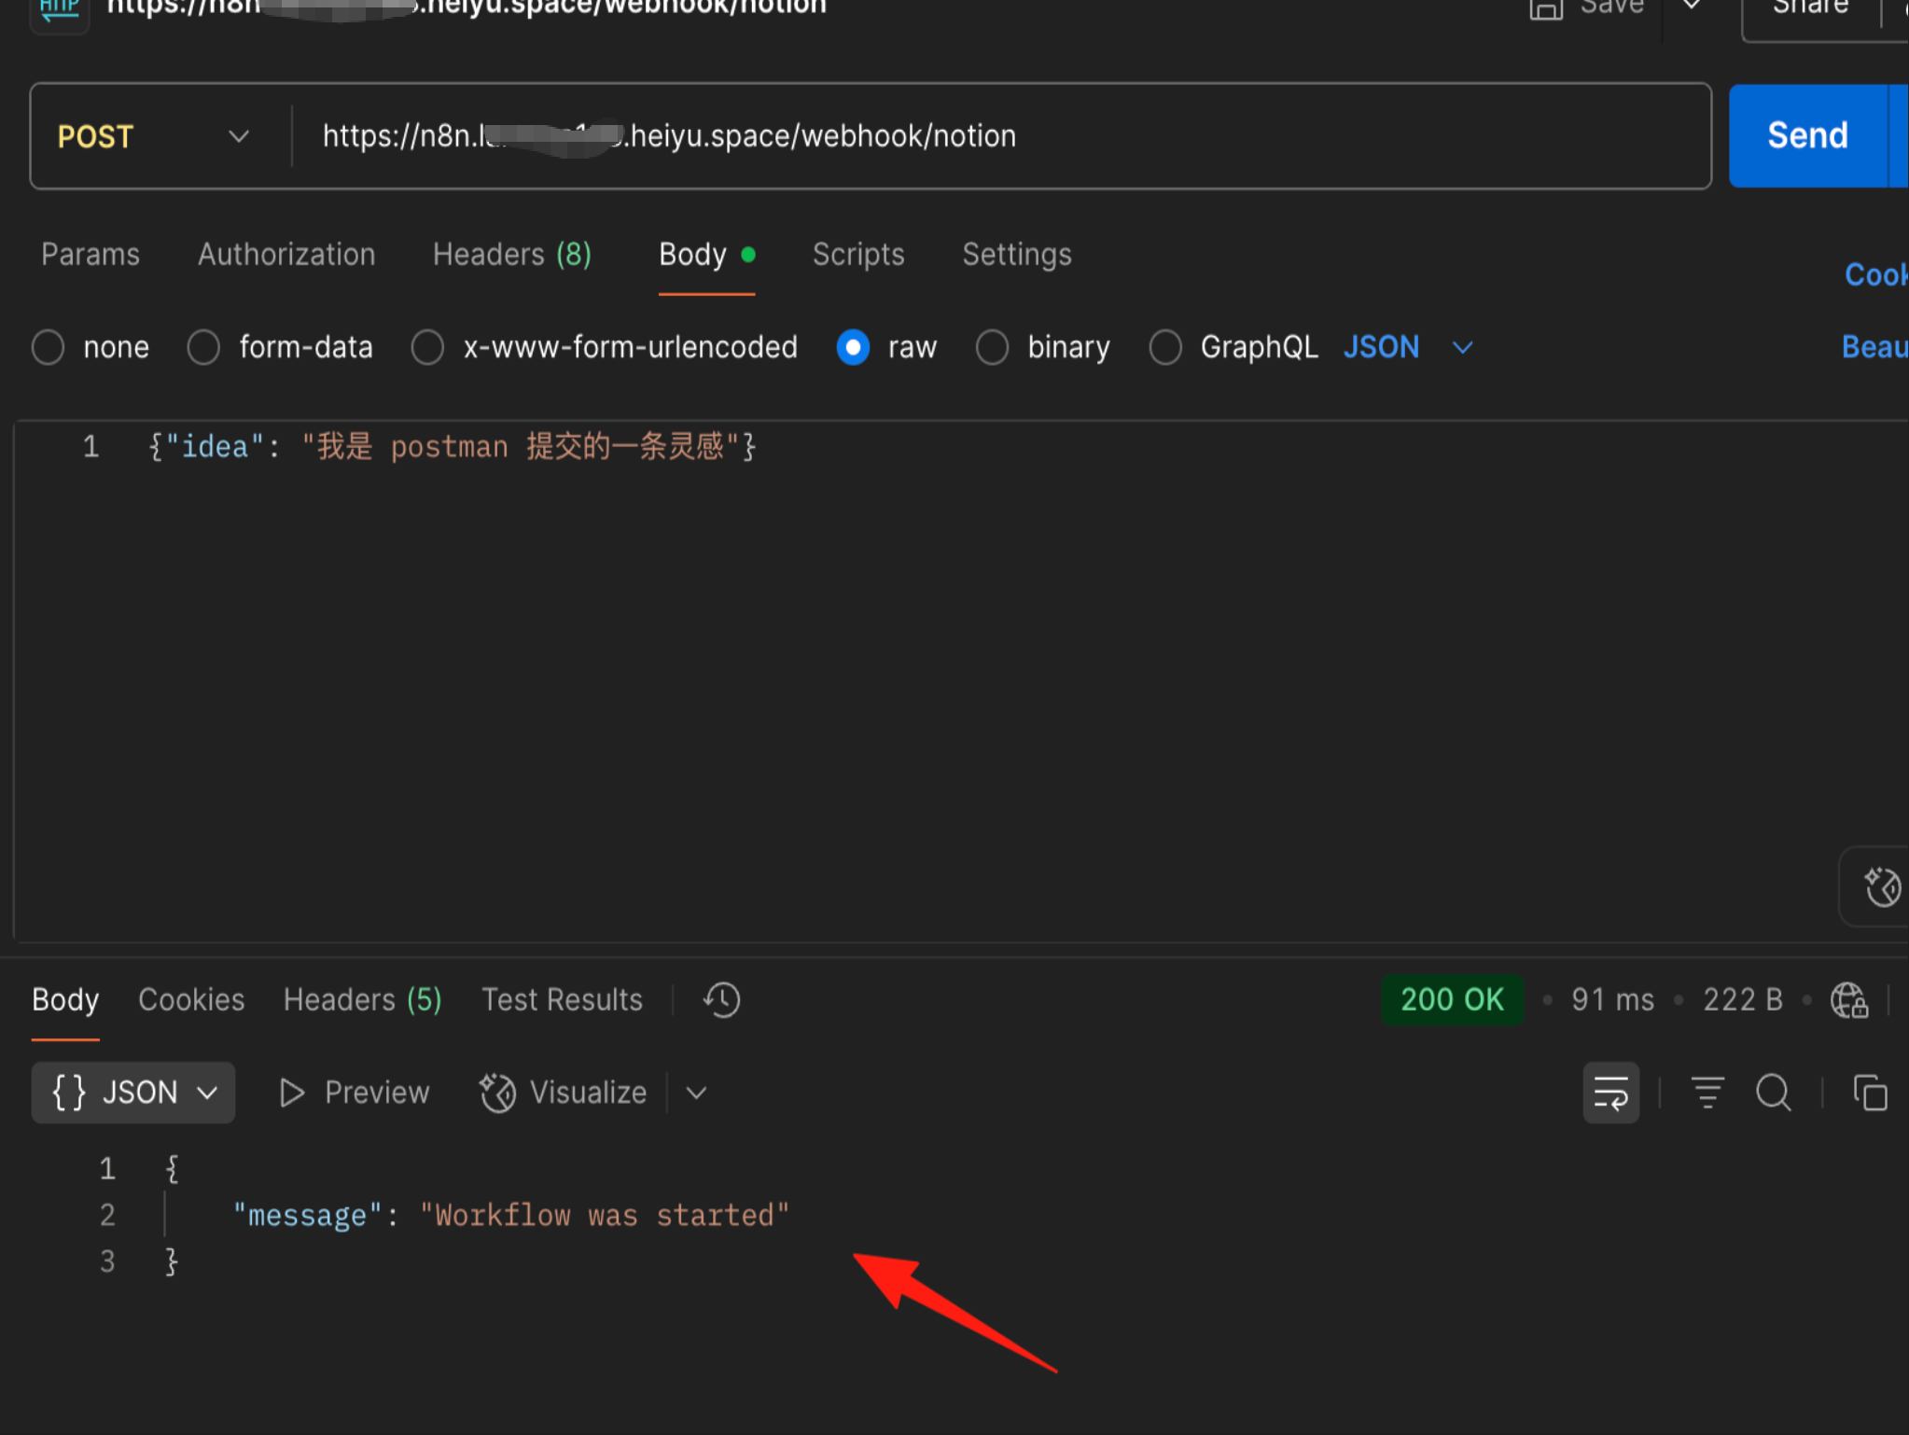Click the request URL field
Screen dimensions: 1909x1435
click(1001, 136)
